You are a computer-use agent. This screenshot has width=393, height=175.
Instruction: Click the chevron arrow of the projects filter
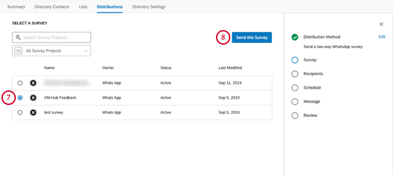click(x=86, y=51)
